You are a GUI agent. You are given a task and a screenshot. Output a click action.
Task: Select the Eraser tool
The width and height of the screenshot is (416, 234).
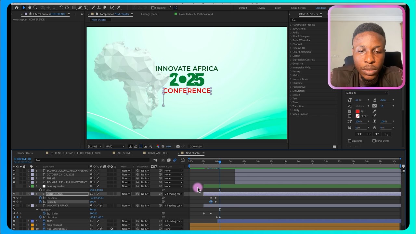(x=104, y=7)
